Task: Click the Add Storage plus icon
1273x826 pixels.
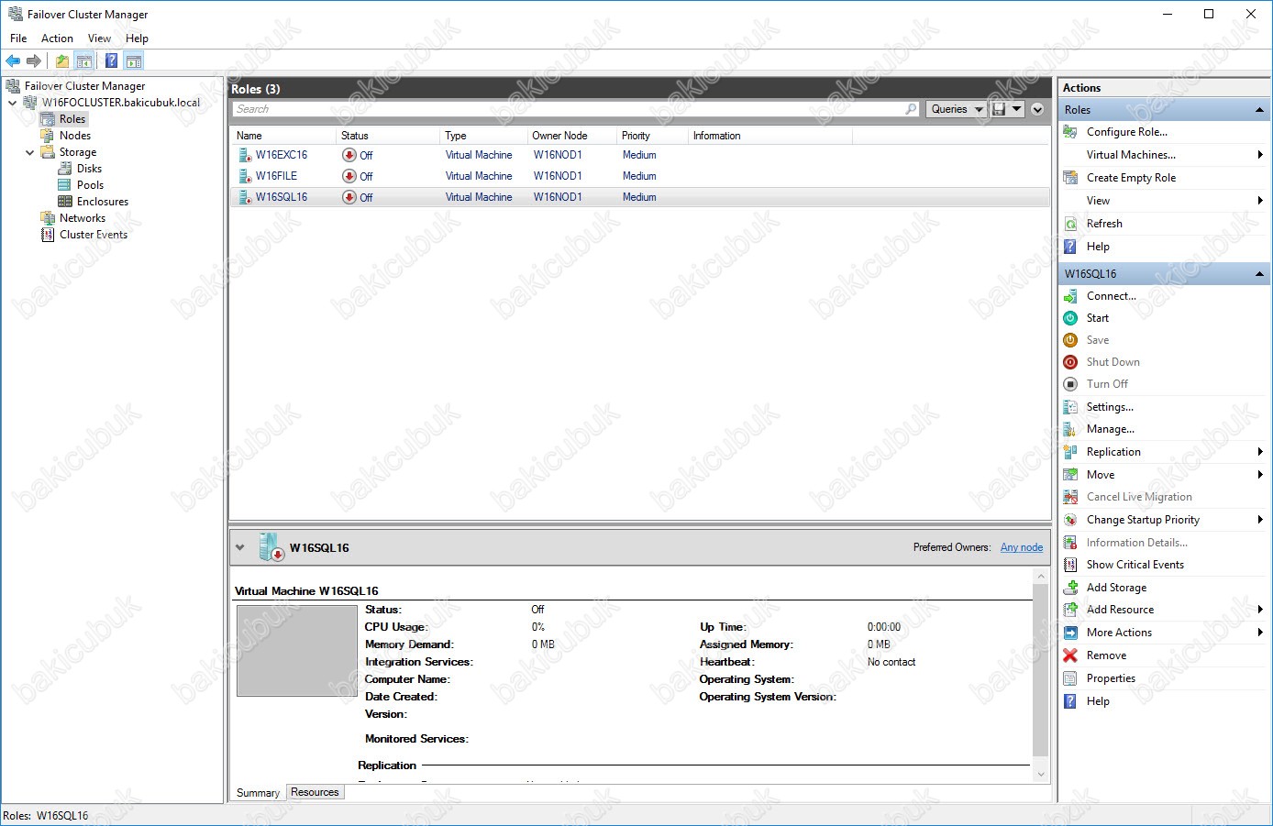Action: point(1070,588)
